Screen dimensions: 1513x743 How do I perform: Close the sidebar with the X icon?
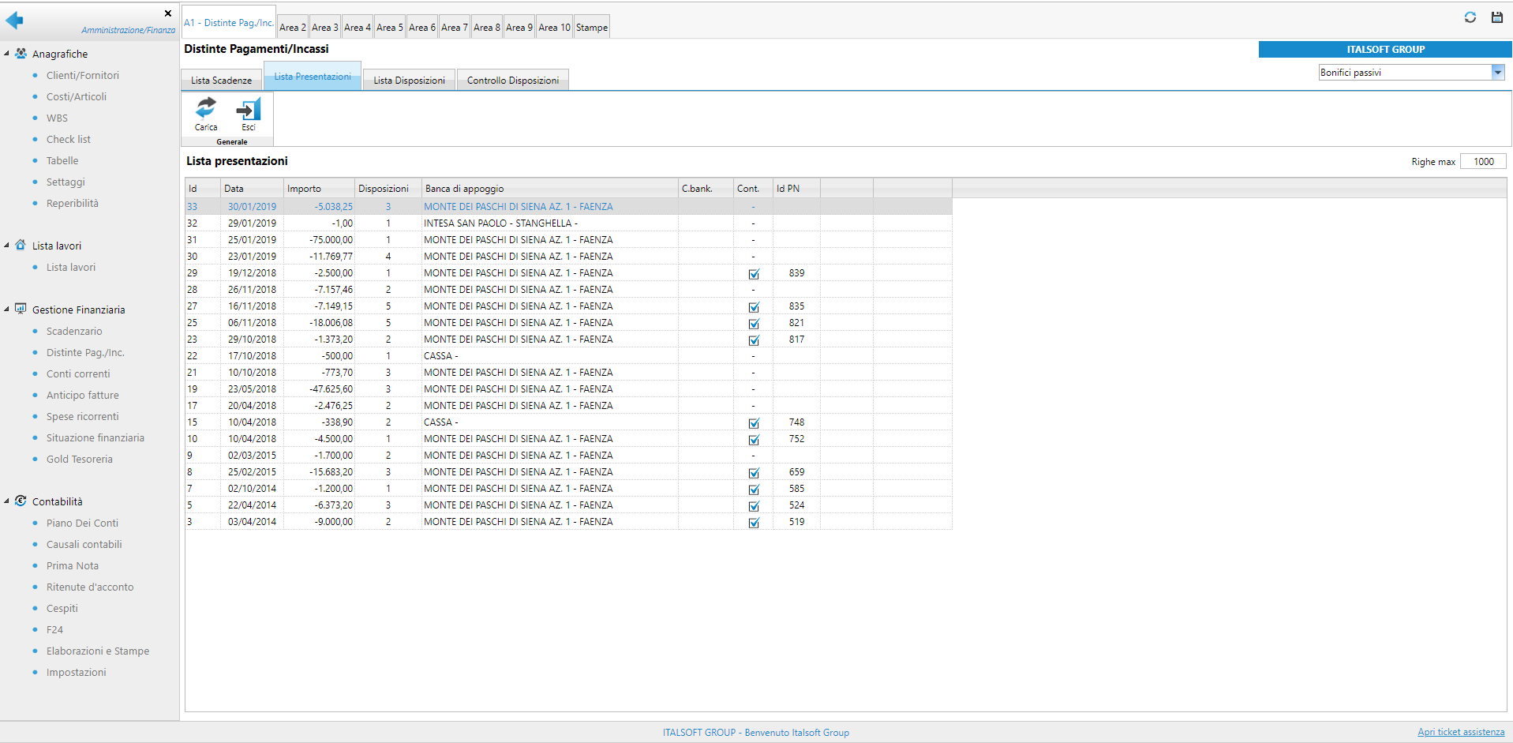pyautogui.click(x=168, y=13)
